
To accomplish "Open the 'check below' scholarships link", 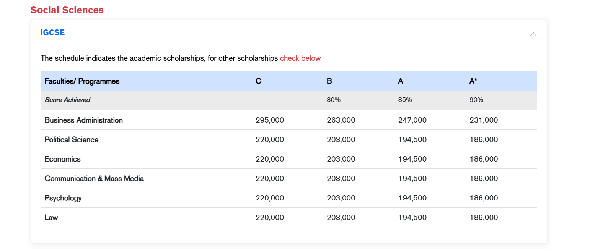I will [300, 58].
